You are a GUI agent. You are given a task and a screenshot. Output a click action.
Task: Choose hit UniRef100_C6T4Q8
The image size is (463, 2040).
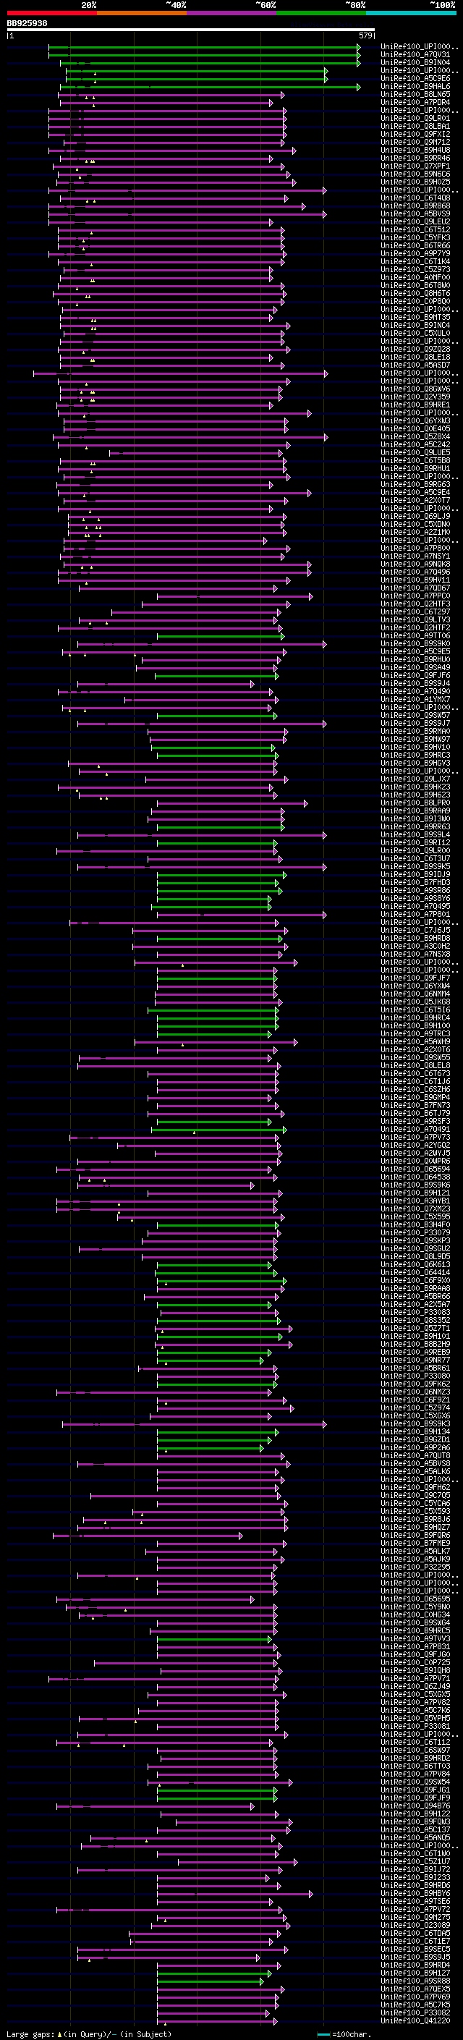click(415, 198)
